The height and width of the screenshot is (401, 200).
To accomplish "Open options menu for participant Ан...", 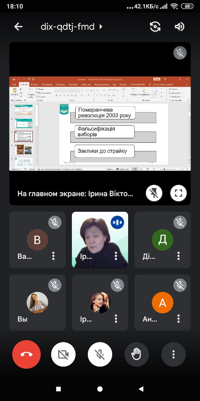I will click(x=178, y=319).
